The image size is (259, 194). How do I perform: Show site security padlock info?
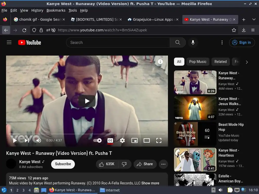[x=41, y=30]
